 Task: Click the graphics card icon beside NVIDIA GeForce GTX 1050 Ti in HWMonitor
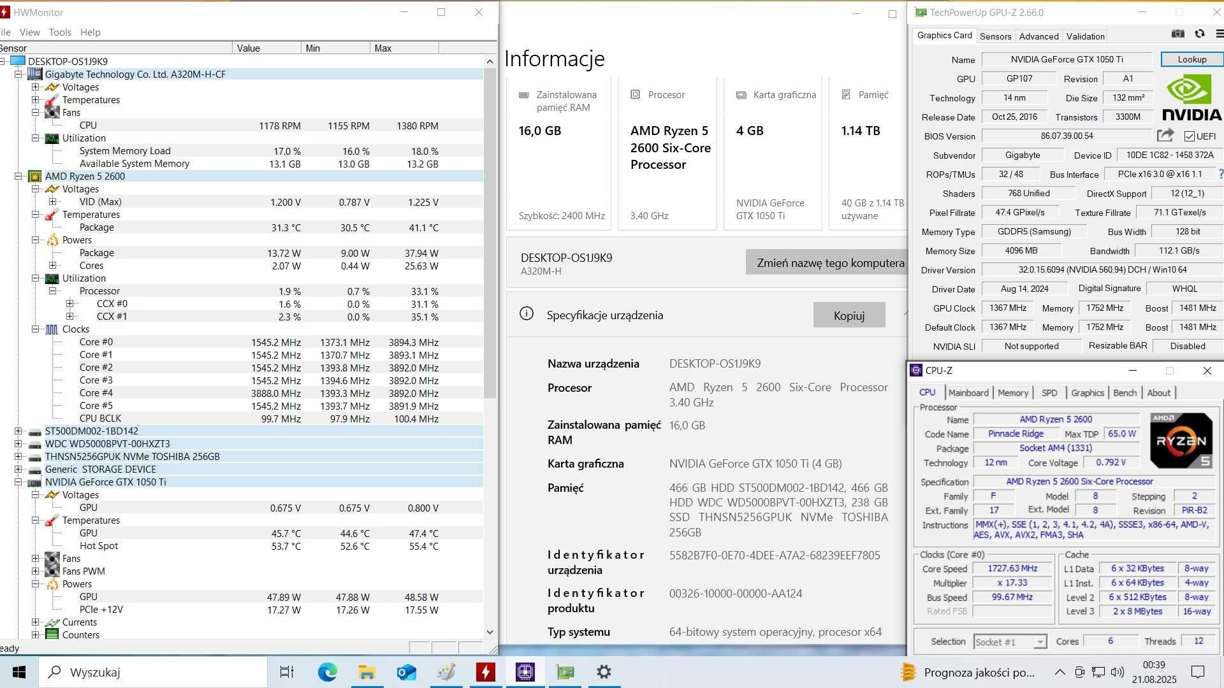tap(35, 482)
